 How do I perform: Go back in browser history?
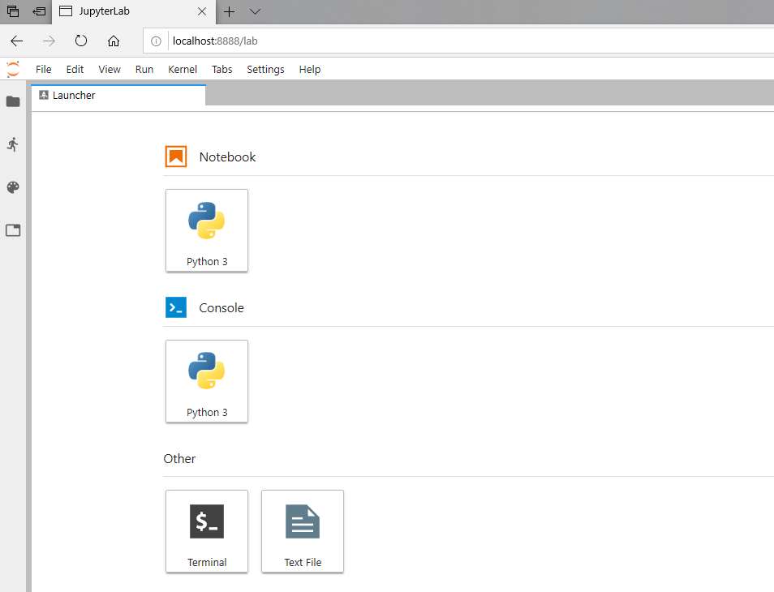(17, 41)
